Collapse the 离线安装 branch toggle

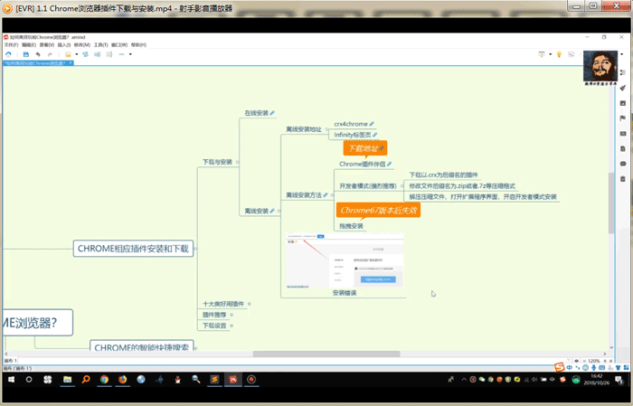tap(279, 211)
